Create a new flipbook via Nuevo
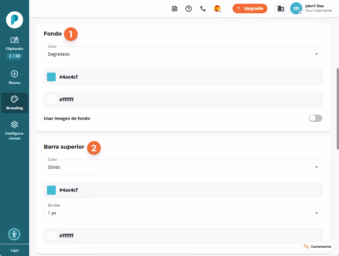The image size is (339, 256). 14,78
